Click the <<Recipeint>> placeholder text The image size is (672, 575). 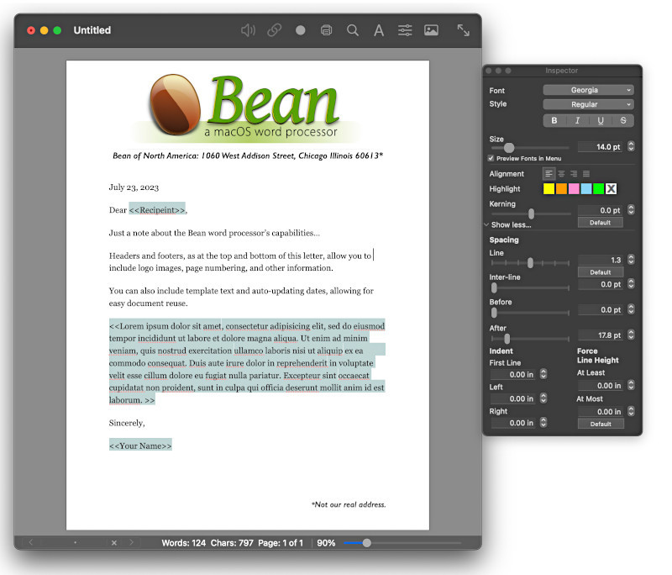(157, 209)
